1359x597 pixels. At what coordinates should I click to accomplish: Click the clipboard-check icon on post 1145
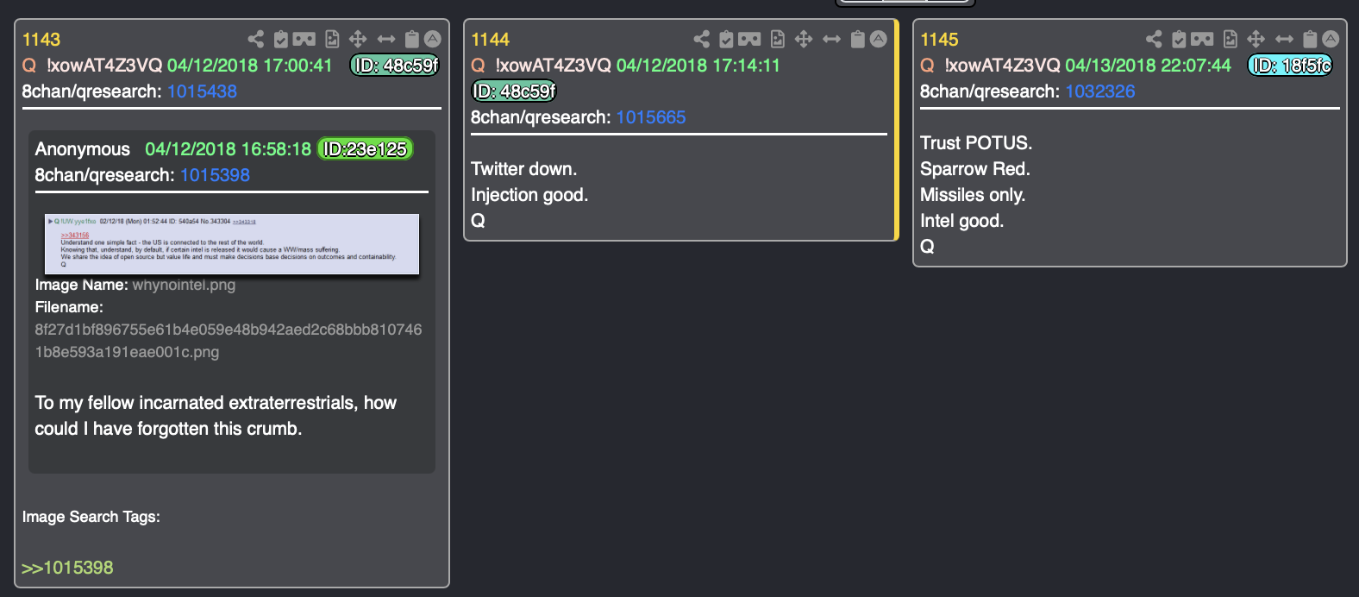(1179, 39)
